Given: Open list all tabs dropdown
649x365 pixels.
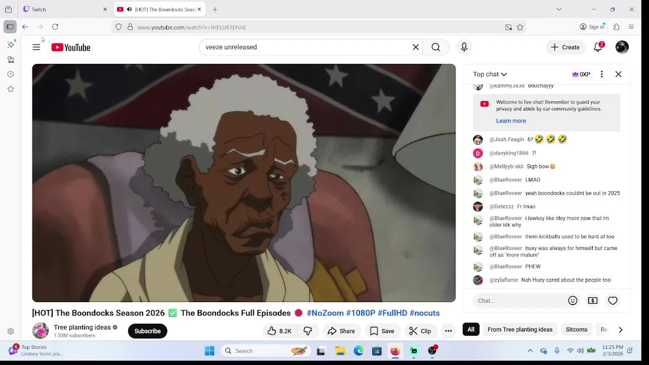Looking at the screenshot, I should (x=559, y=9).
